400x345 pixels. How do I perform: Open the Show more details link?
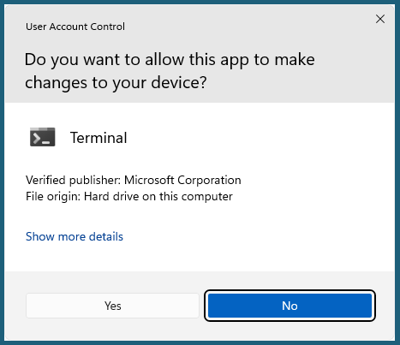pos(75,236)
